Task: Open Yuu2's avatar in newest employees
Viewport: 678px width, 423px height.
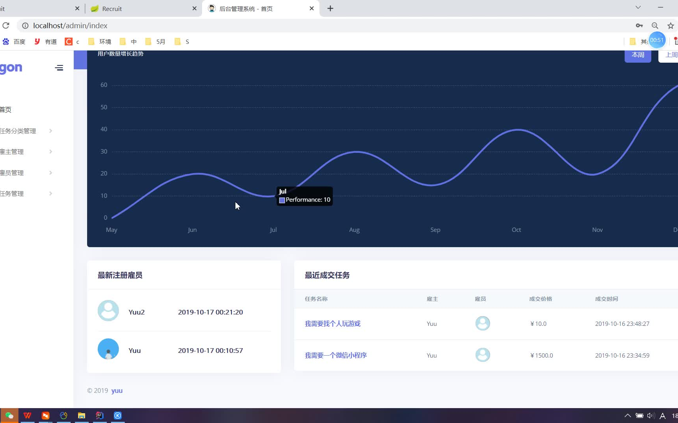Action: (108, 311)
